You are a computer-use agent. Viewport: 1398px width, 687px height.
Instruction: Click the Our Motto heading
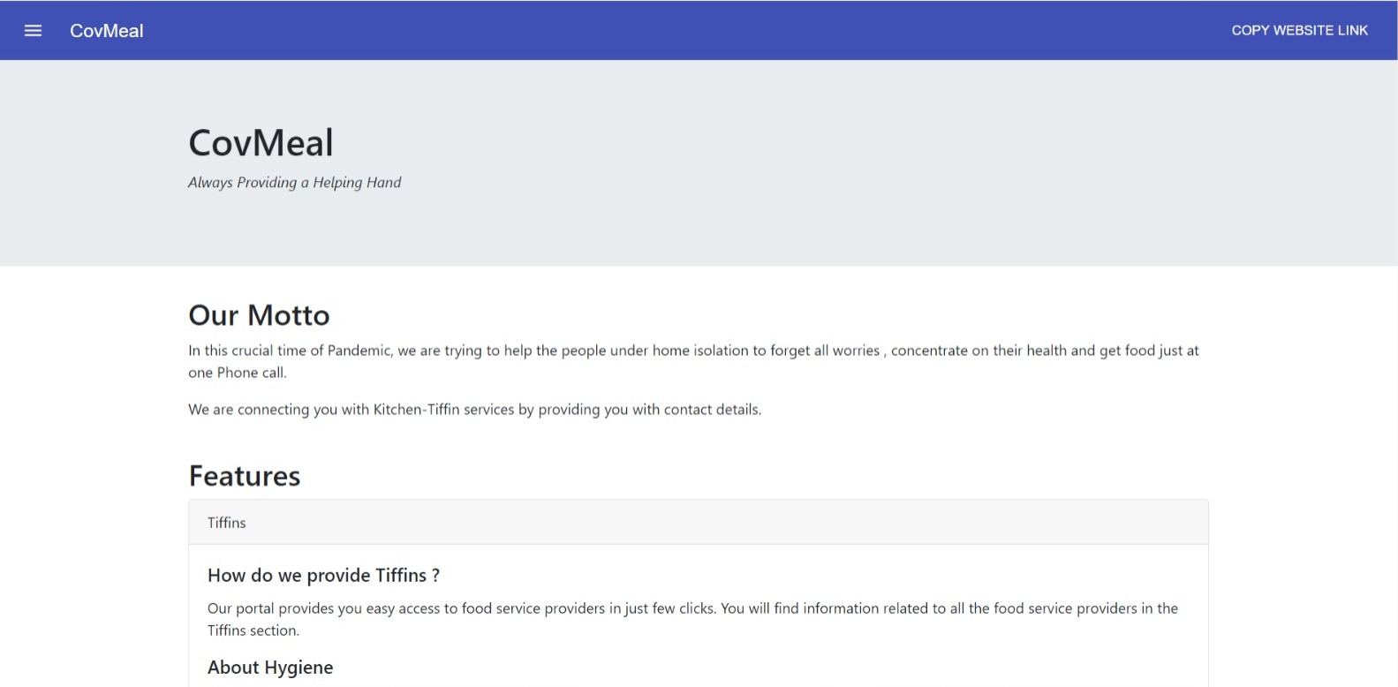pyautogui.click(x=259, y=315)
